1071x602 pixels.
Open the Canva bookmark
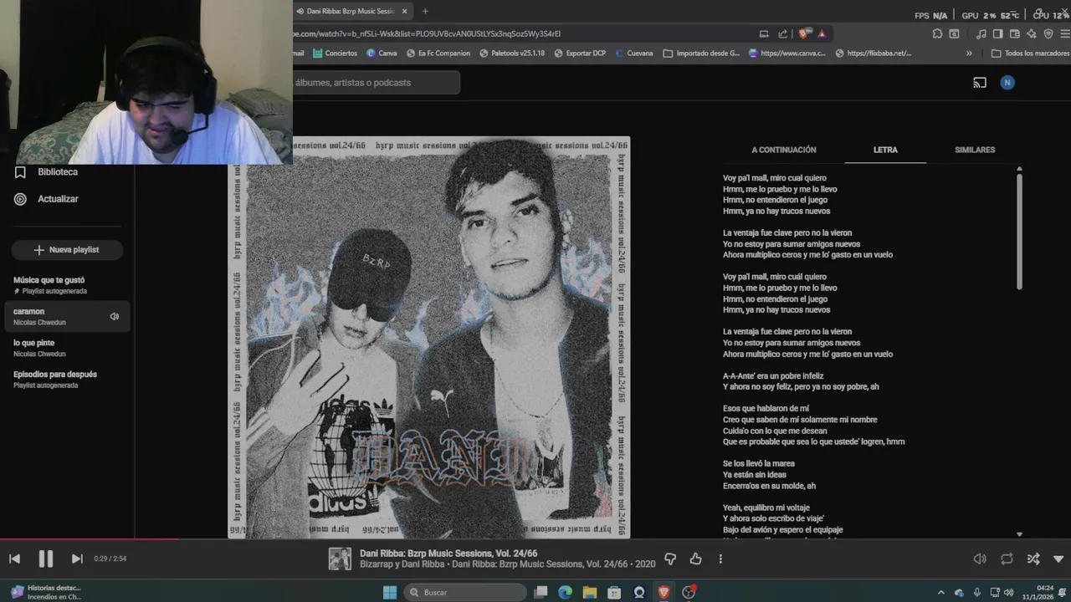(x=382, y=54)
